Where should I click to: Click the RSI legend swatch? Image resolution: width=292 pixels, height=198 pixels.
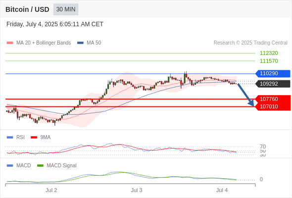tap(10, 138)
